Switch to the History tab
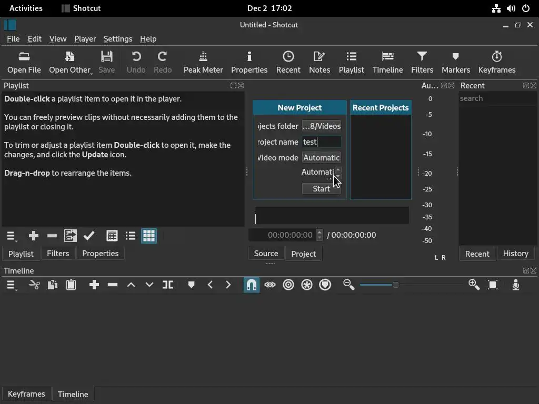The width and height of the screenshot is (539, 404). tap(516, 254)
